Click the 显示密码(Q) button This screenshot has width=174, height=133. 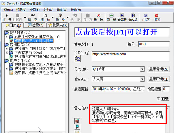click(158, 79)
